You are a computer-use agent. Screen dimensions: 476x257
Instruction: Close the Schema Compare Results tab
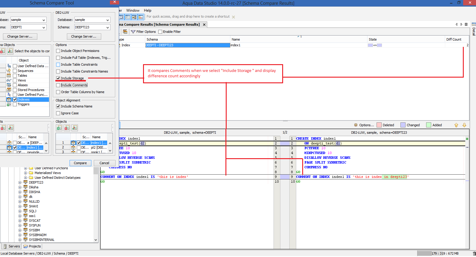coord(204,25)
